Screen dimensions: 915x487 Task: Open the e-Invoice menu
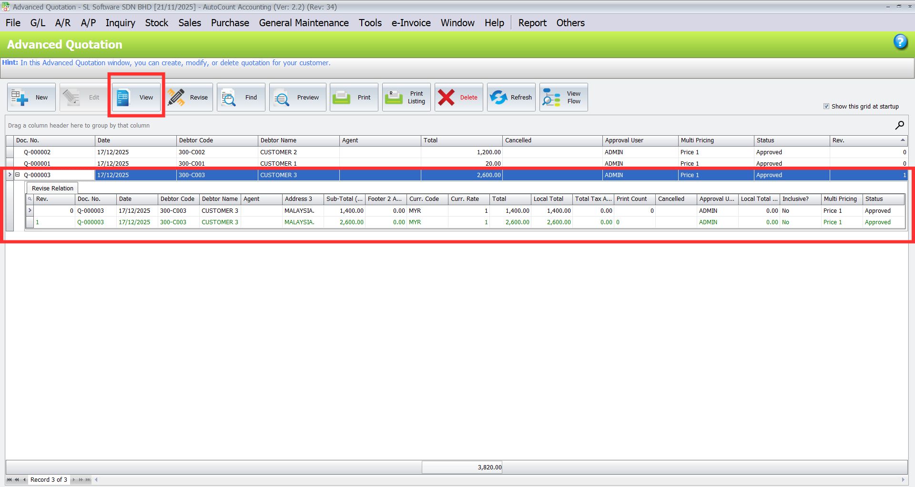click(x=411, y=22)
